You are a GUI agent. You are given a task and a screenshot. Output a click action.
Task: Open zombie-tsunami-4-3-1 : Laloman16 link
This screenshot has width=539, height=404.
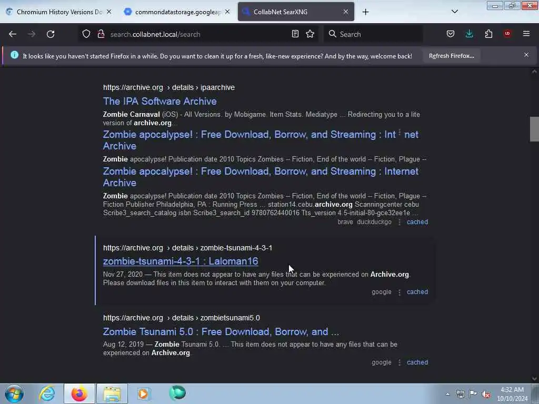click(x=181, y=261)
